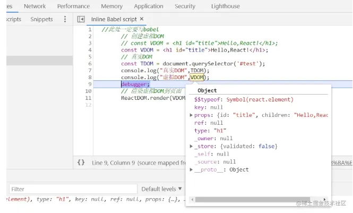353x213 pixels.
Task: Click the console.log line 7 statement
Action: [165, 71]
